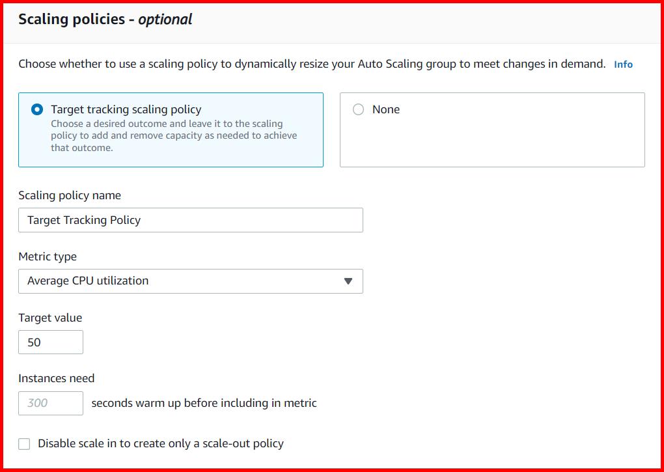Click the Metric type label
The height and width of the screenshot is (472, 664).
coord(48,257)
